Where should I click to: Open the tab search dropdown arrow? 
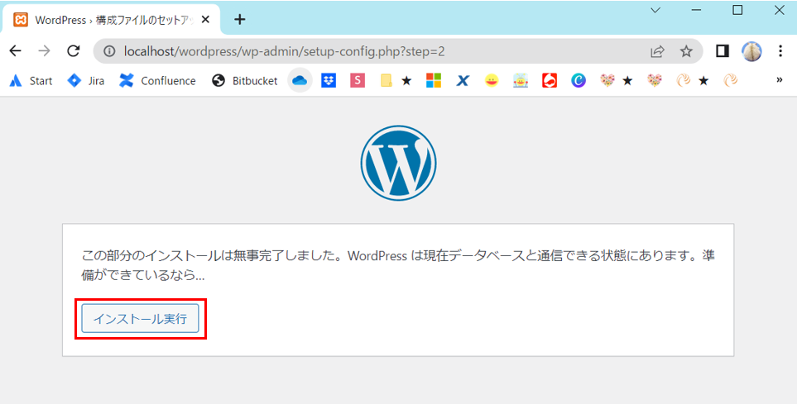pos(655,11)
